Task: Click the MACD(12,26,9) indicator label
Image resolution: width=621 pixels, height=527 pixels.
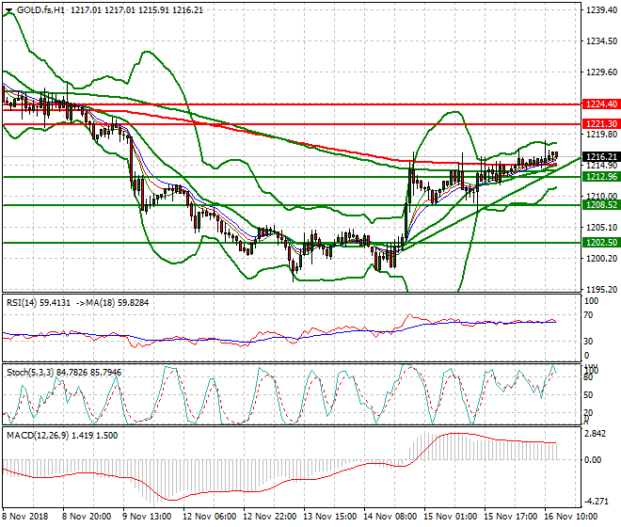Action: (33, 433)
